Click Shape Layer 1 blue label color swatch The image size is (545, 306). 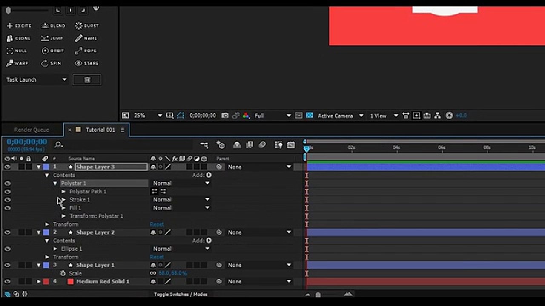[x=46, y=265]
